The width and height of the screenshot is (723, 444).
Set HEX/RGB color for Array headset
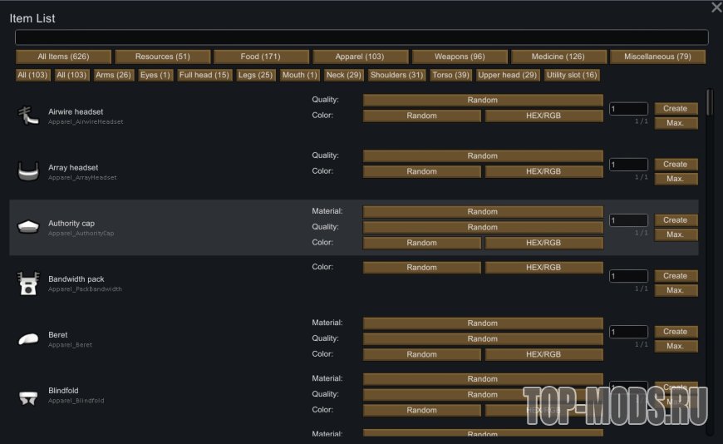click(x=543, y=171)
